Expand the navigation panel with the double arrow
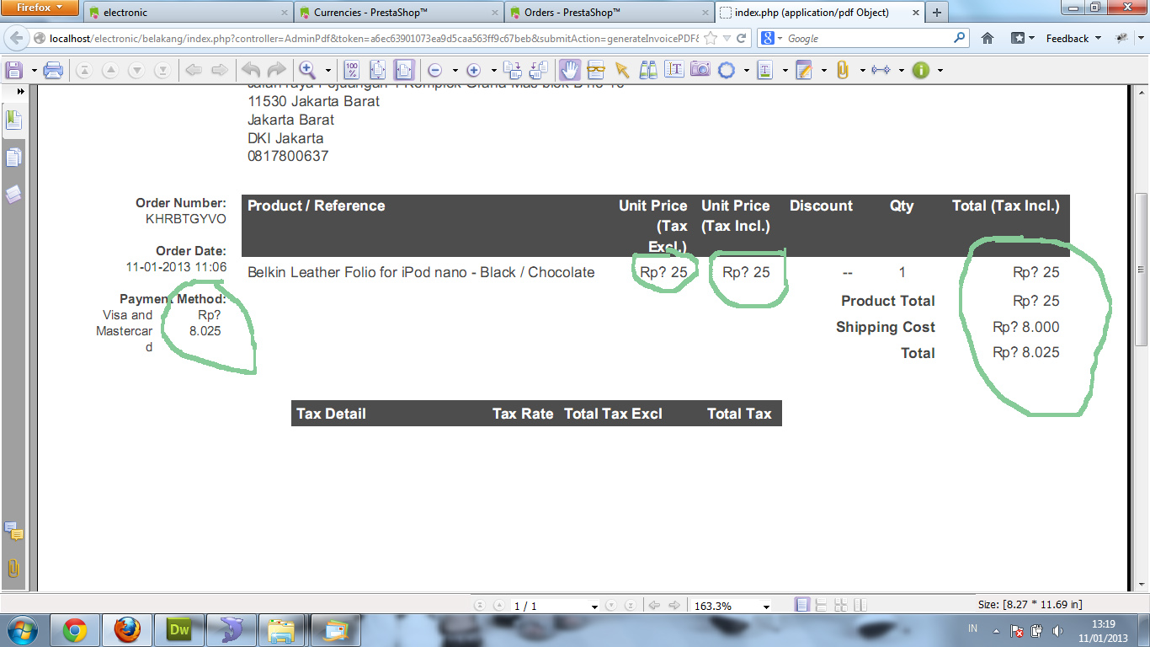This screenshot has height=647, width=1150. point(20,91)
